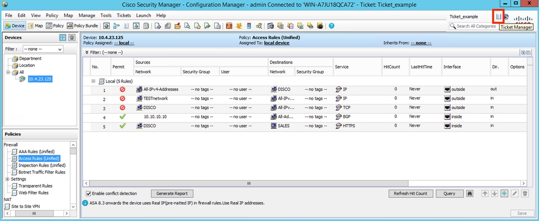Click the folder with red arrow toolbar icon
This screenshot has height=221, width=539.
point(178,26)
